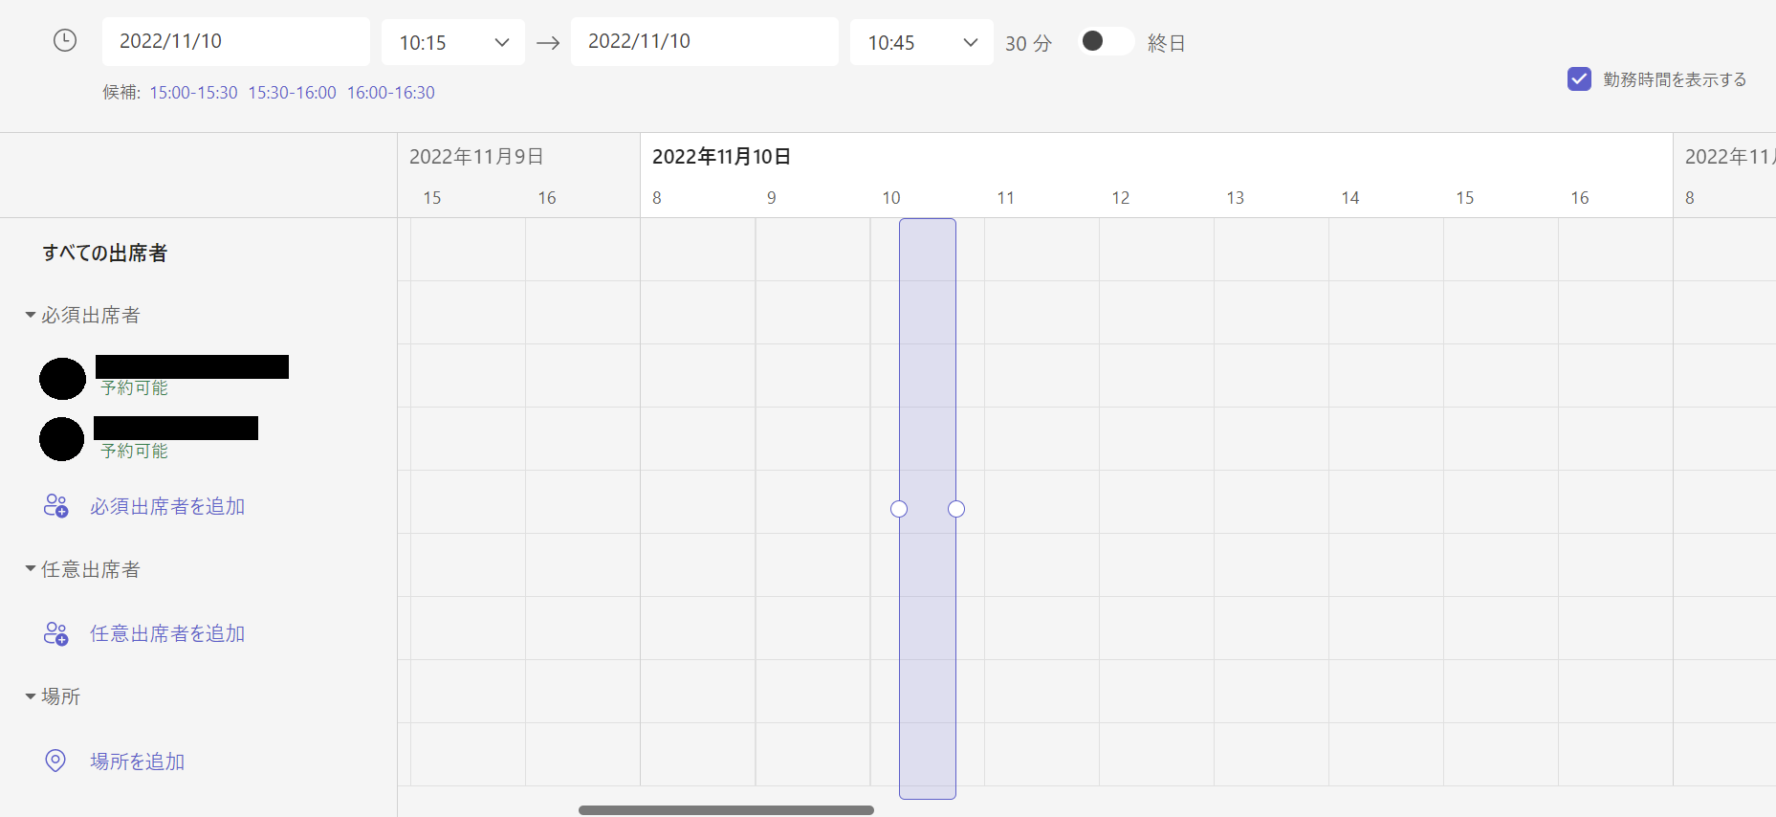Click the second attendee's 予約可能 status

point(135,451)
